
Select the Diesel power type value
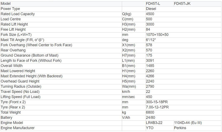[151, 9]
